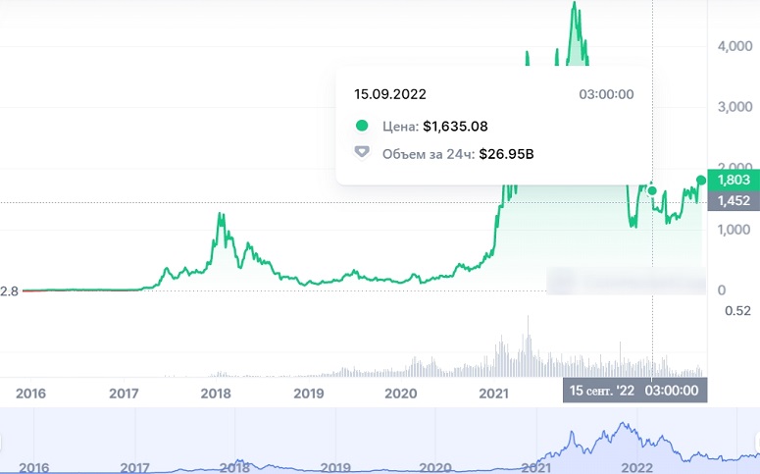
Task: Click the price value $1,635.08
Action: pos(455,127)
